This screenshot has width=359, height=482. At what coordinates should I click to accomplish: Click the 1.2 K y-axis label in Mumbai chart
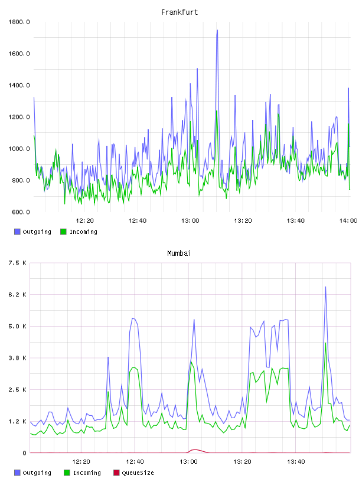click(17, 421)
